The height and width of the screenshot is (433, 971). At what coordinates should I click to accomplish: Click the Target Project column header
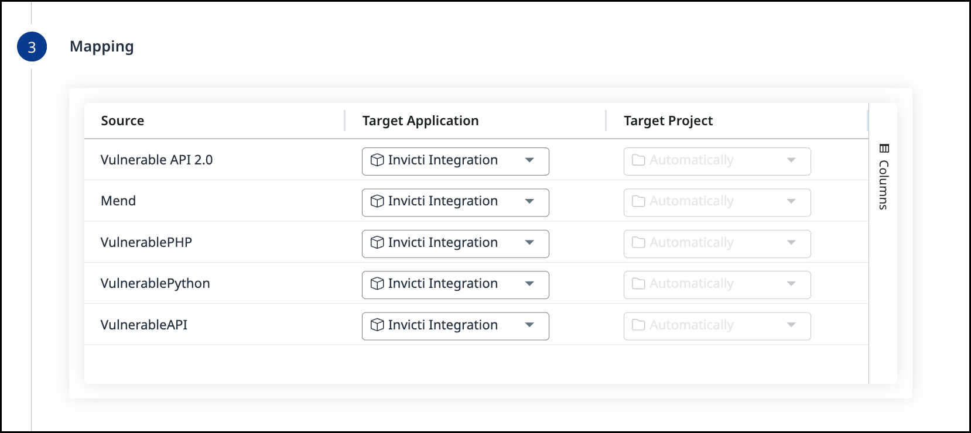668,121
